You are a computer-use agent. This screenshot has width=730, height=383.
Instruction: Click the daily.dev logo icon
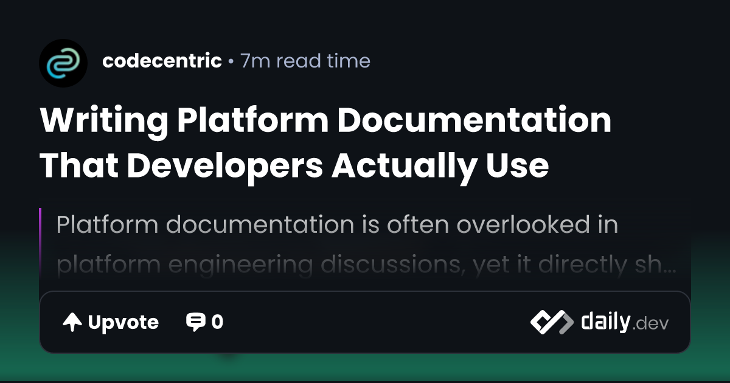click(551, 322)
